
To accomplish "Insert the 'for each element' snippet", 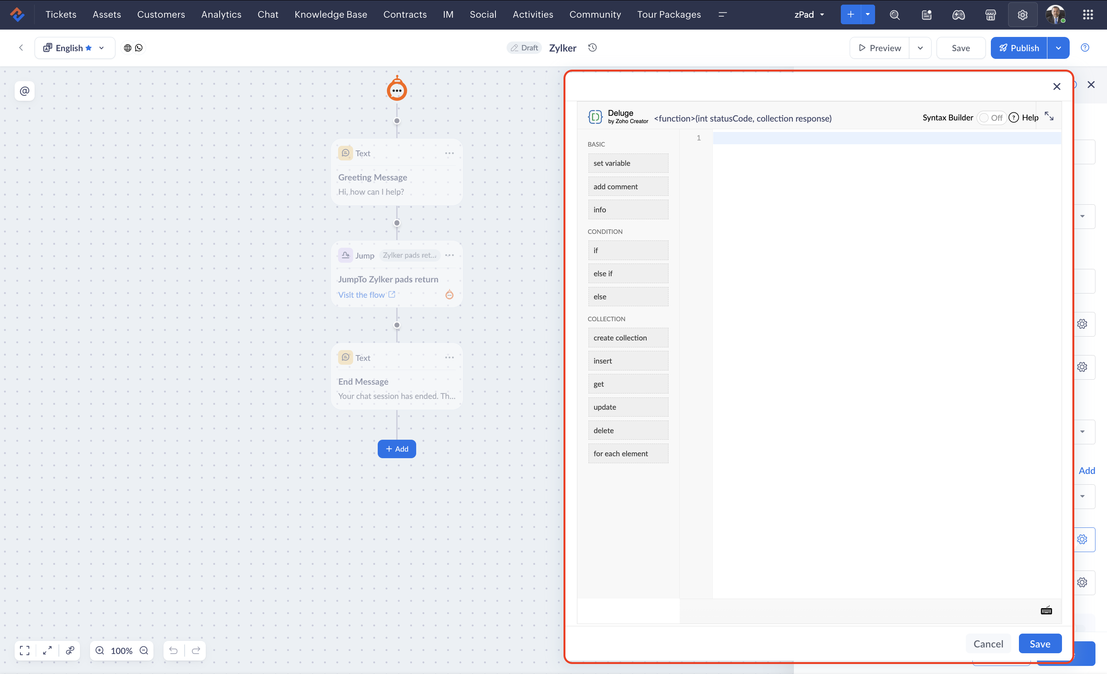I will coord(628,454).
